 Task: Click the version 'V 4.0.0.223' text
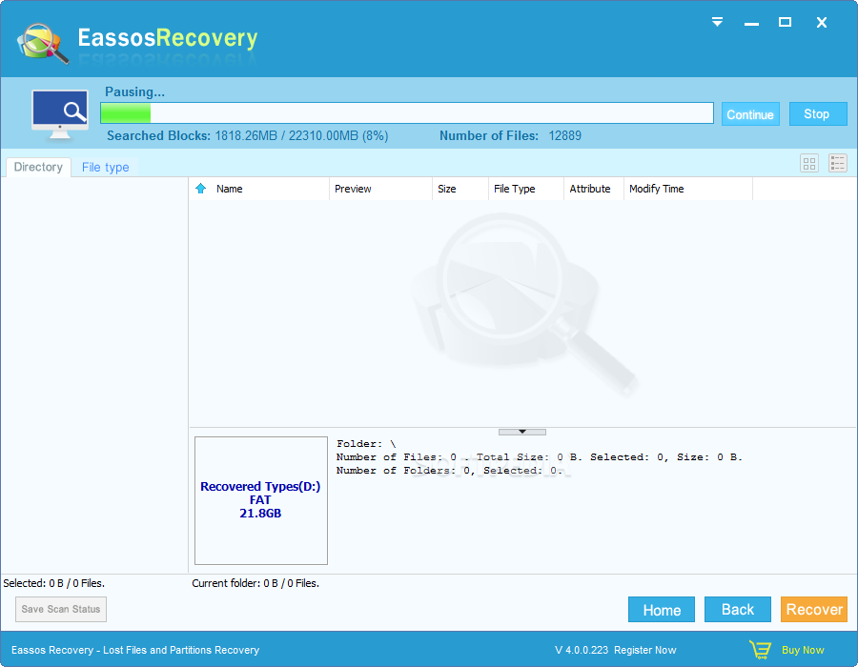pos(582,650)
